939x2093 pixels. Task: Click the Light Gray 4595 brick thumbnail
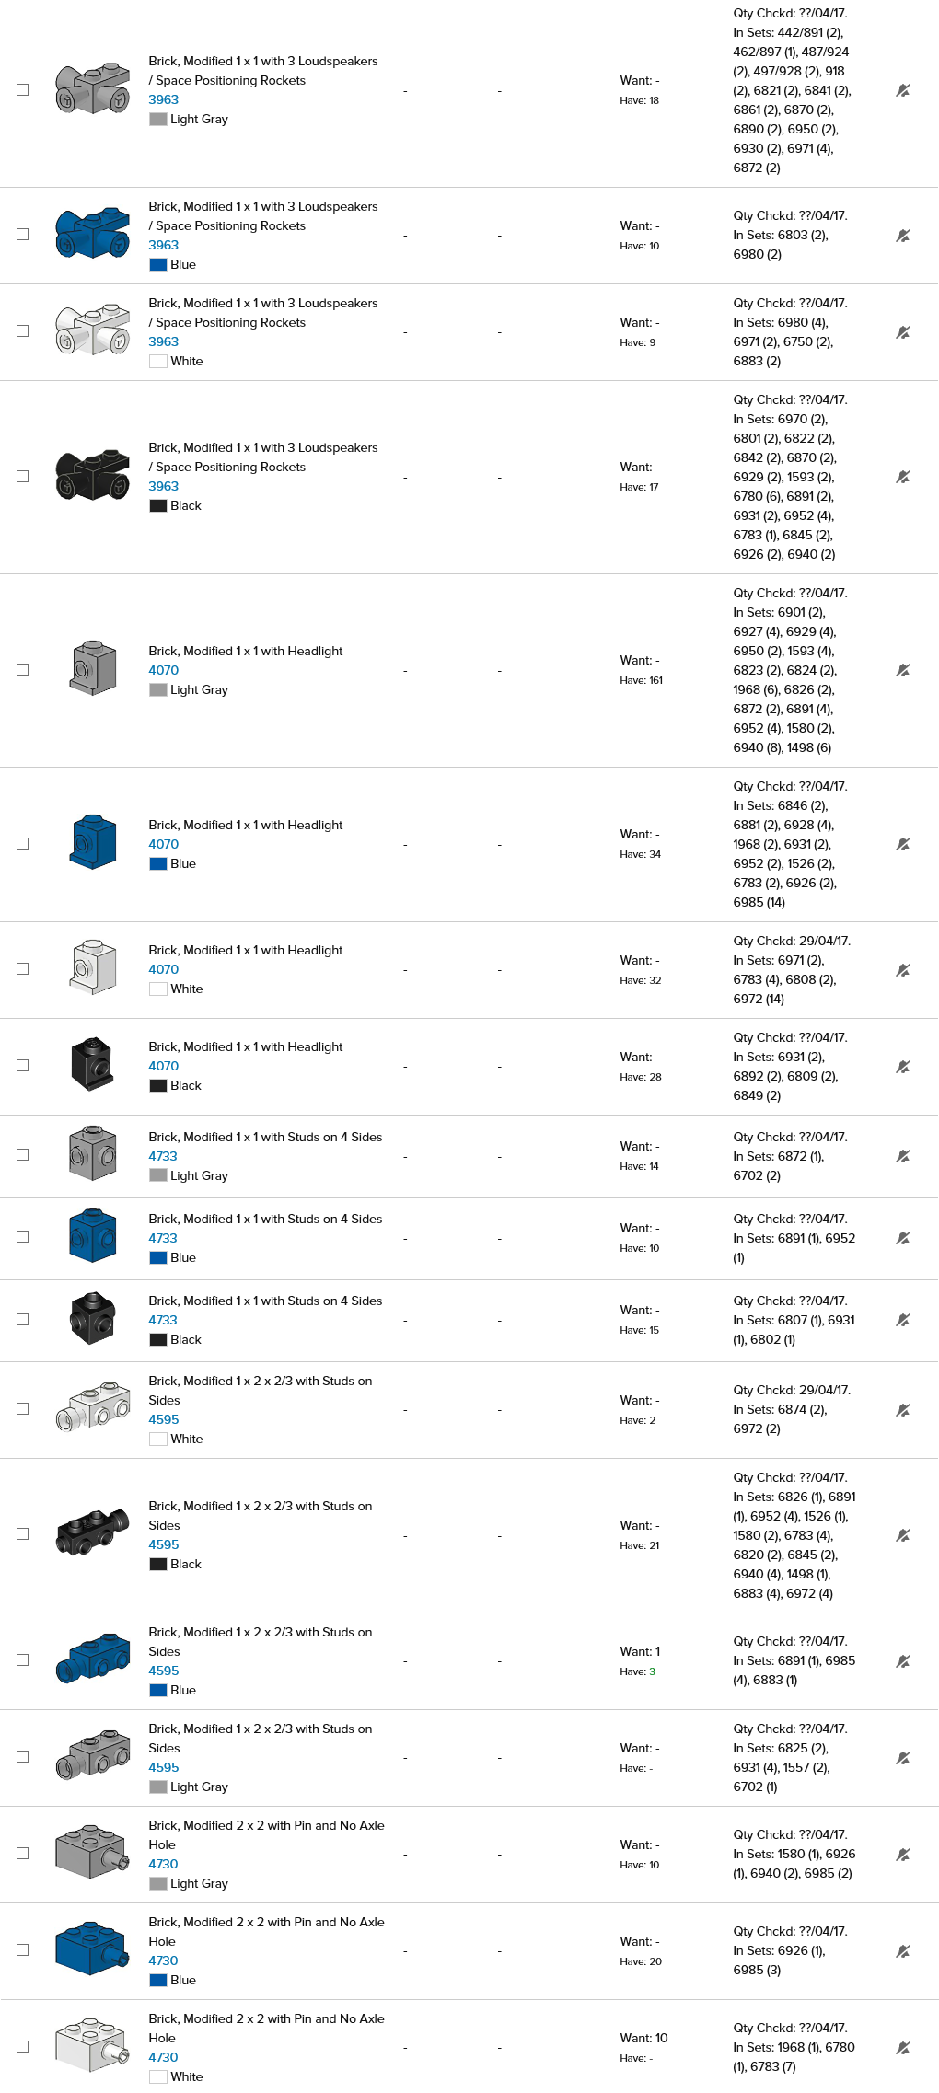pyautogui.click(x=92, y=1756)
